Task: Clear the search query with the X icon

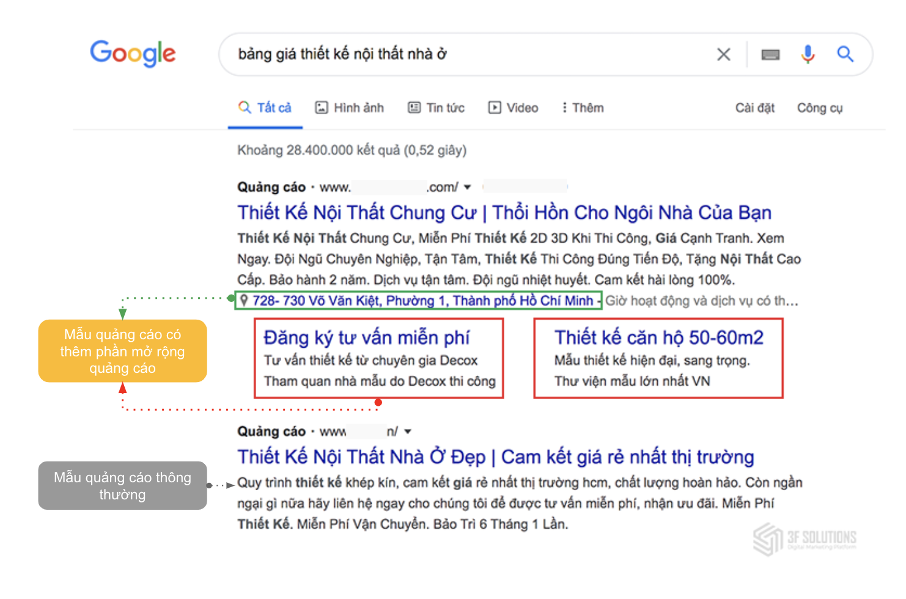Action: click(x=723, y=54)
